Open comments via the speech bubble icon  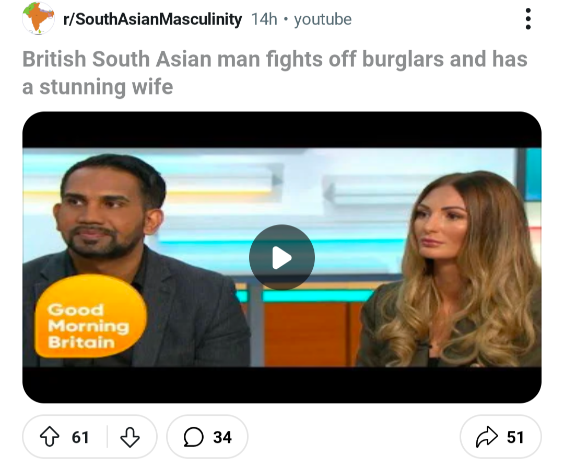194,437
